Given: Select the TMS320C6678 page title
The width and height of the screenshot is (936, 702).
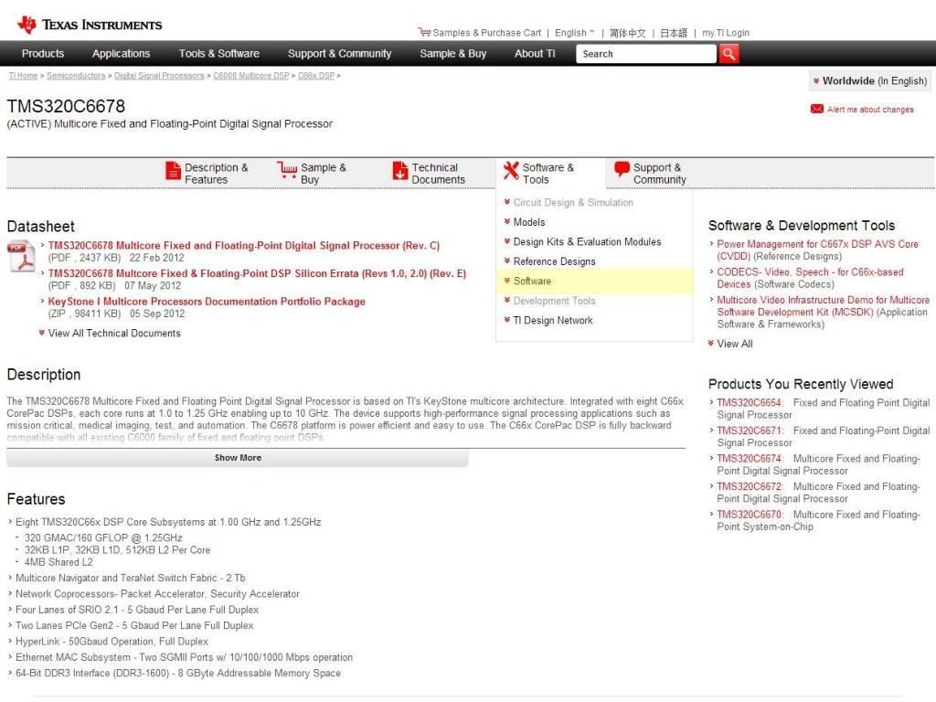Looking at the screenshot, I should [x=66, y=106].
